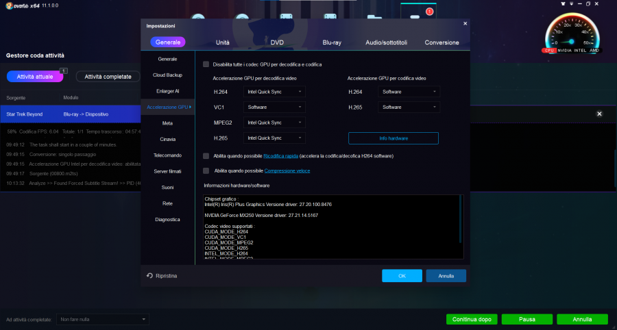The image size is (617, 330).
Task: Open the Conversione tab
Action: tap(441, 42)
